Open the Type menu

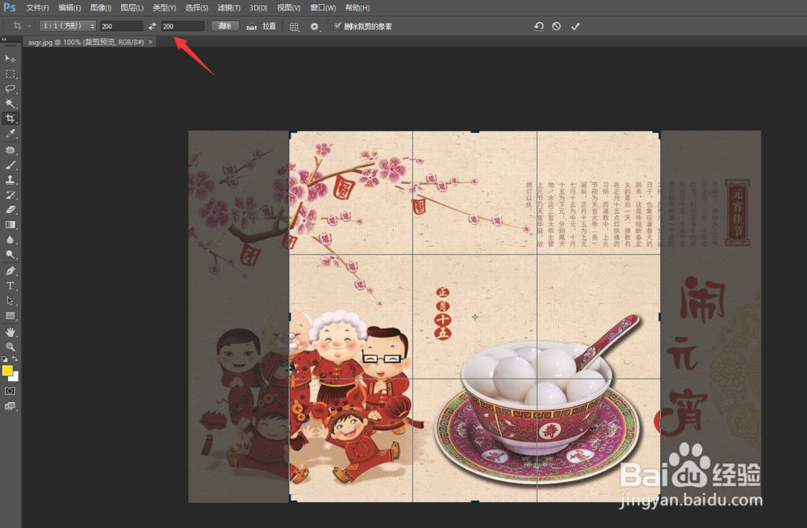(164, 8)
